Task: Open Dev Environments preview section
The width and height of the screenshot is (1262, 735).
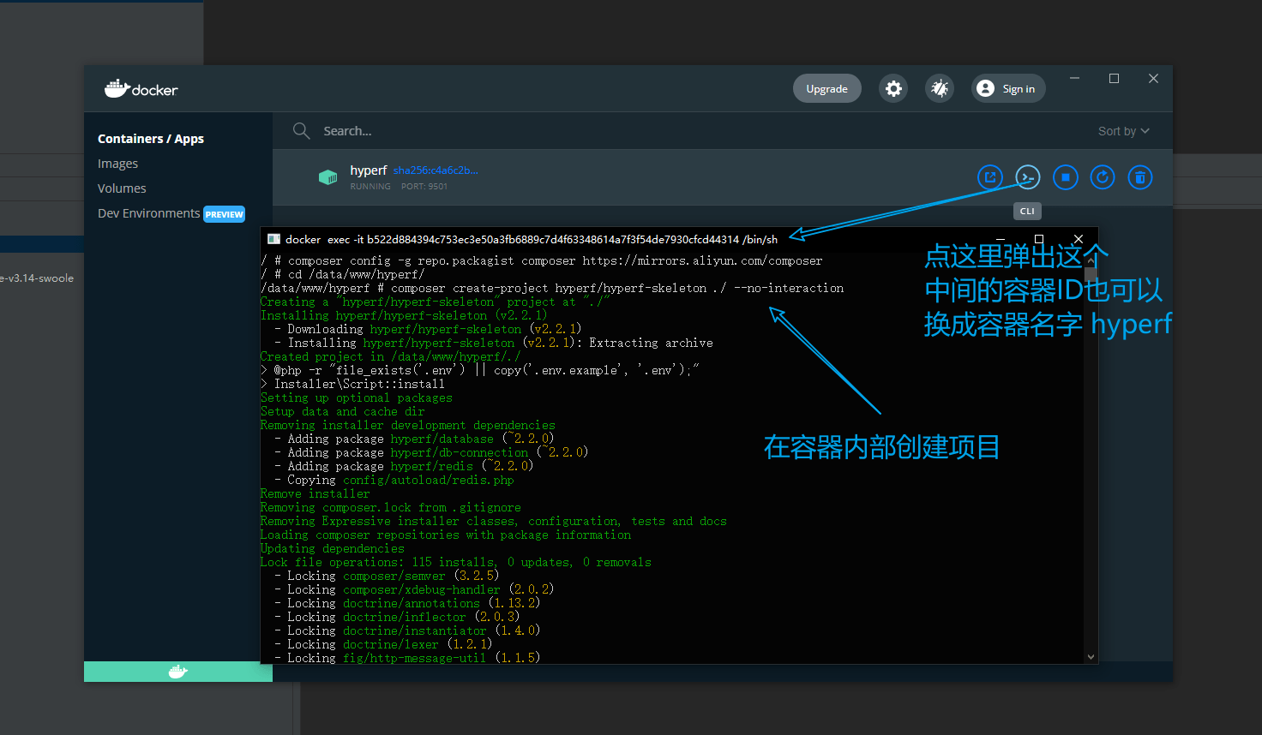Action: [148, 213]
